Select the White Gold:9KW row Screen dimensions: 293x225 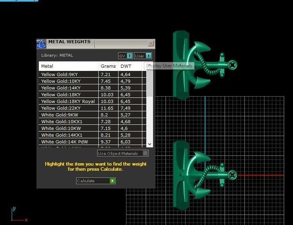click(92, 114)
